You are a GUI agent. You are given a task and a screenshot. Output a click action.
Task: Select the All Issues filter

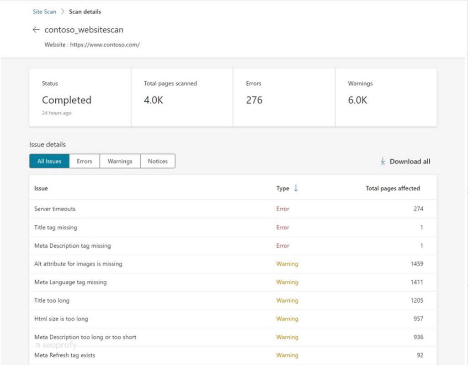coord(49,161)
